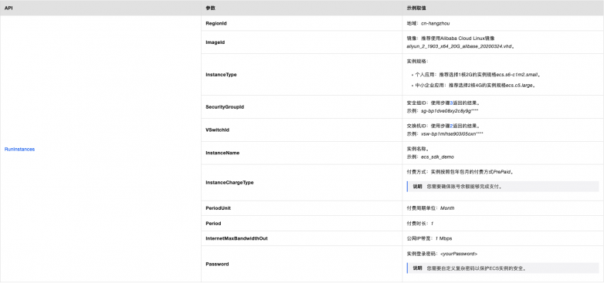
Task: Click the ecs.c5.large bullet line
Action: click(x=475, y=86)
